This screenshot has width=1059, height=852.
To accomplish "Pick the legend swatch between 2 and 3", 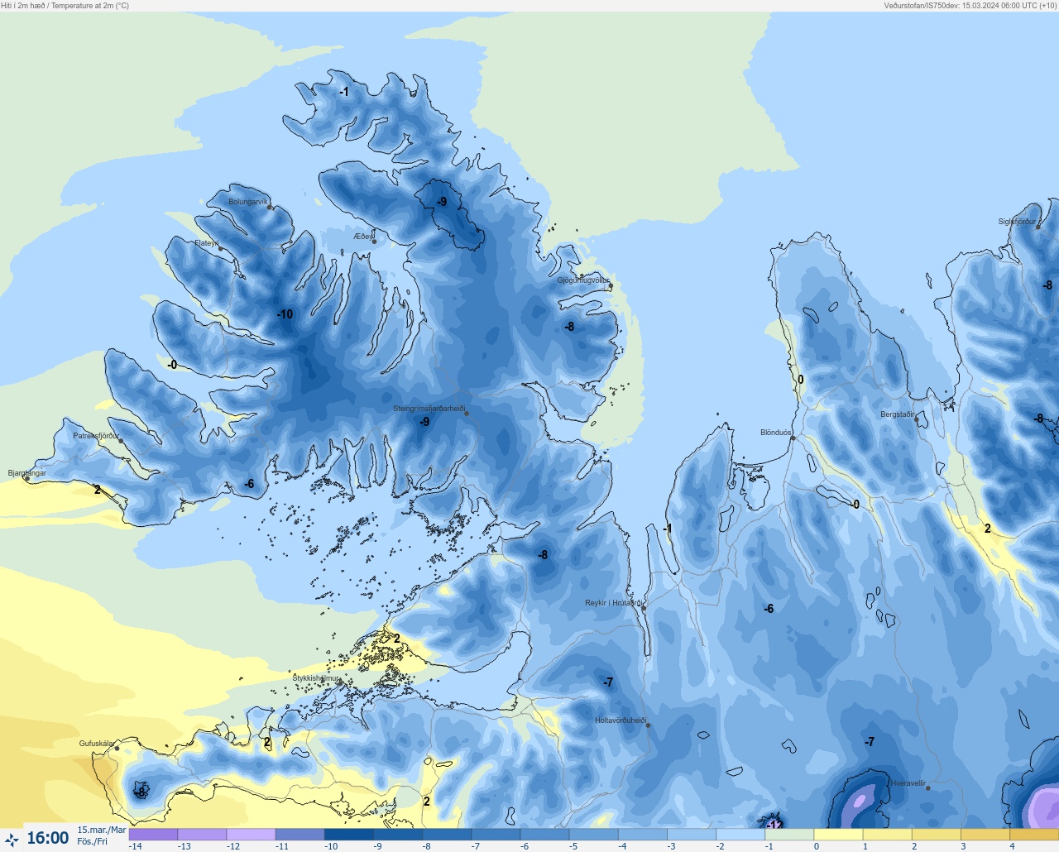I will coord(937,835).
